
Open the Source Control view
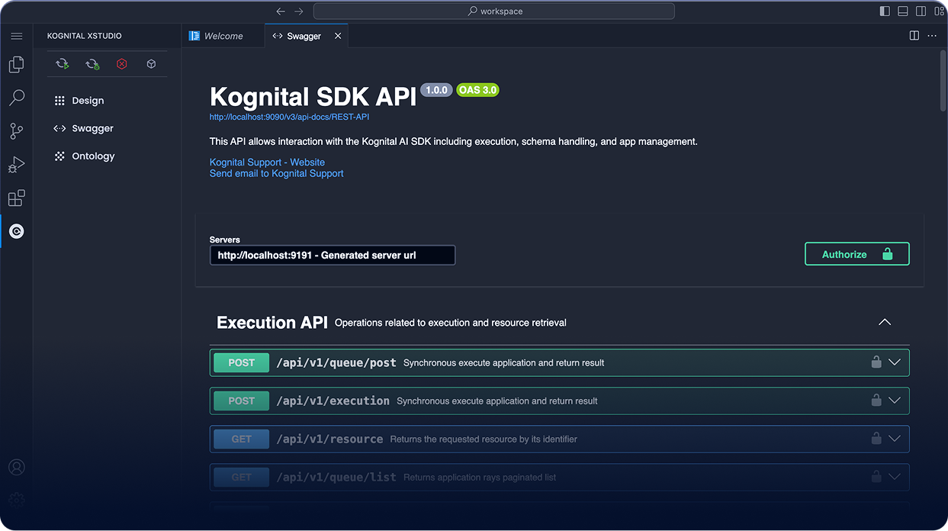click(16, 130)
